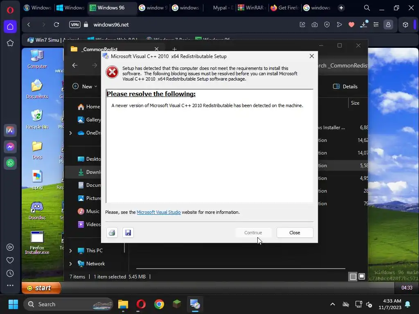The height and width of the screenshot is (314, 419).
Task: Go back in File Explorer
Action: [75, 65]
